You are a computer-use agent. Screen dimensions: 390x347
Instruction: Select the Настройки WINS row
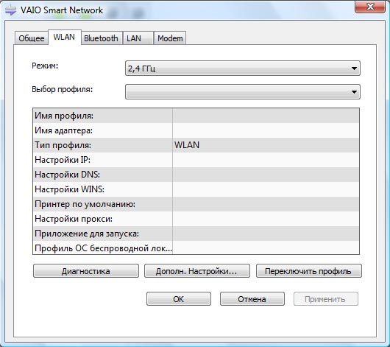click(196, 189)
